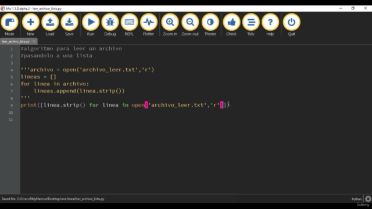The height and width of the screenshot is (209, 372).
Task: Restore down the Mu window
Action: tap(353, 8)
